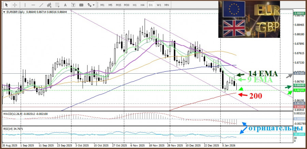
Task: Select the arrow cursor tool
Action: pyautogui.click(x=7, y=5)
